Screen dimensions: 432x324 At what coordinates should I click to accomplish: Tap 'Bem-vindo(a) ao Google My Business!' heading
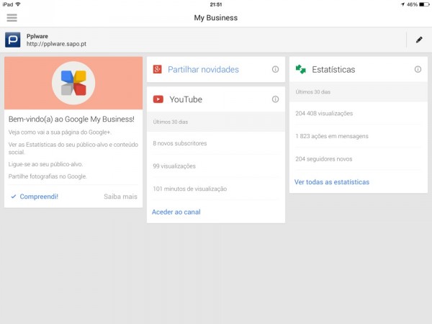tap(71, 119)
